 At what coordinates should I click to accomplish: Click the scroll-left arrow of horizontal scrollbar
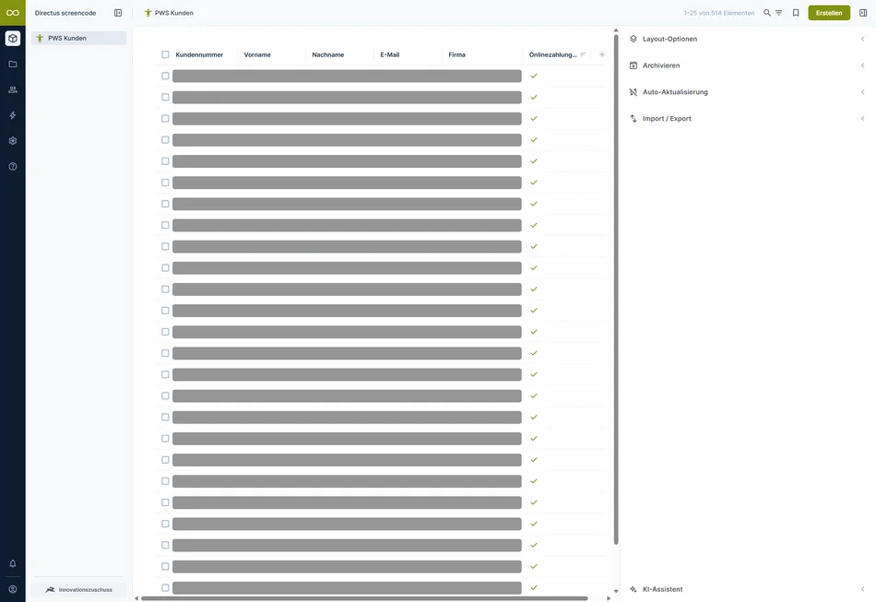click(x=136, y=598)
